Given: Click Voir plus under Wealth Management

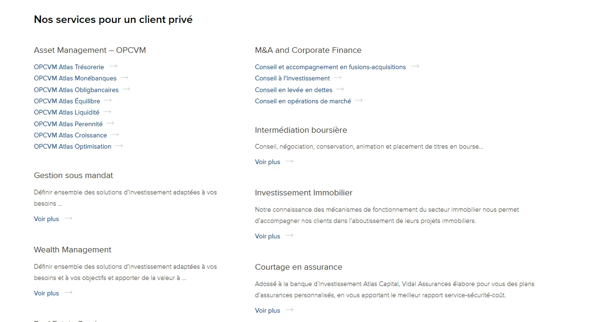Looking at the screenshot, I should (x=46, y=293).
